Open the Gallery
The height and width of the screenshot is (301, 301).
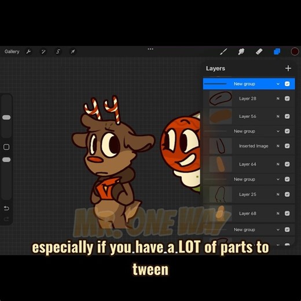[12, 52]
